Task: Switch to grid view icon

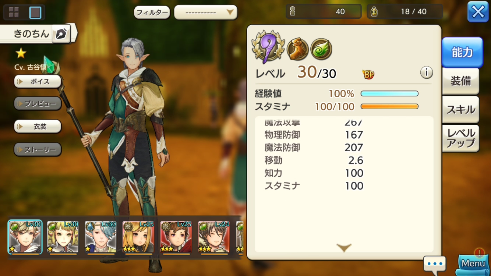Action: click(x=14, y=13)
